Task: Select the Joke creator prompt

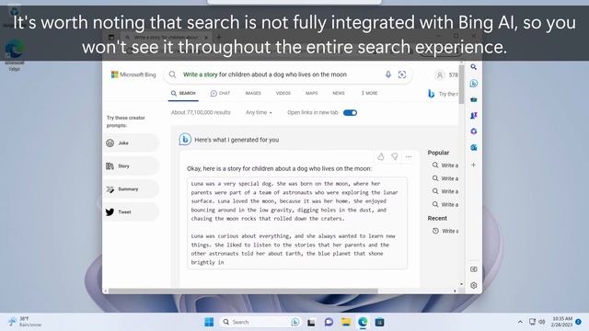Action: tap(132, 143)
